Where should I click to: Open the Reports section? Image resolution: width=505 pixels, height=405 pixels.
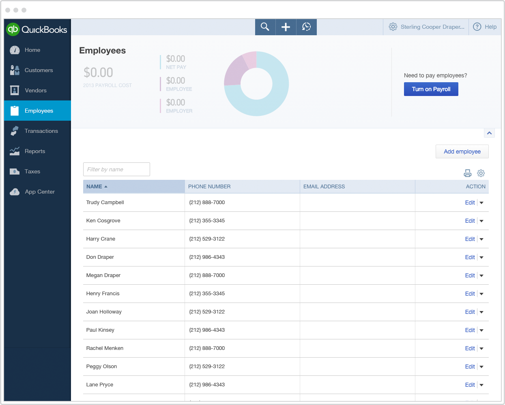pos(37,151)
